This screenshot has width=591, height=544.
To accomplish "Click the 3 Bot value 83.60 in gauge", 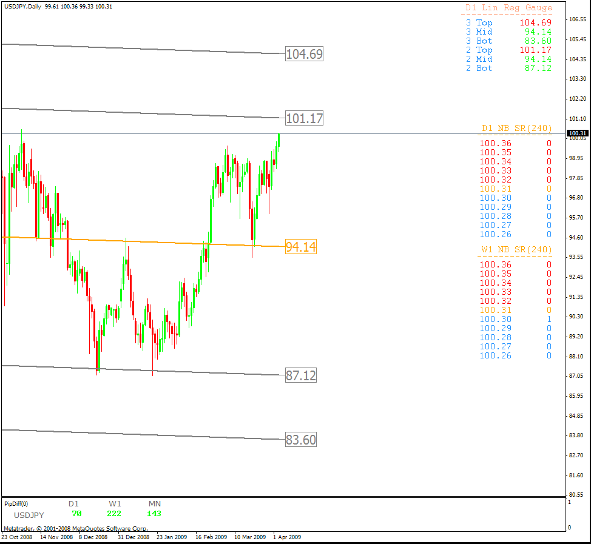I will tap(538, 41).
